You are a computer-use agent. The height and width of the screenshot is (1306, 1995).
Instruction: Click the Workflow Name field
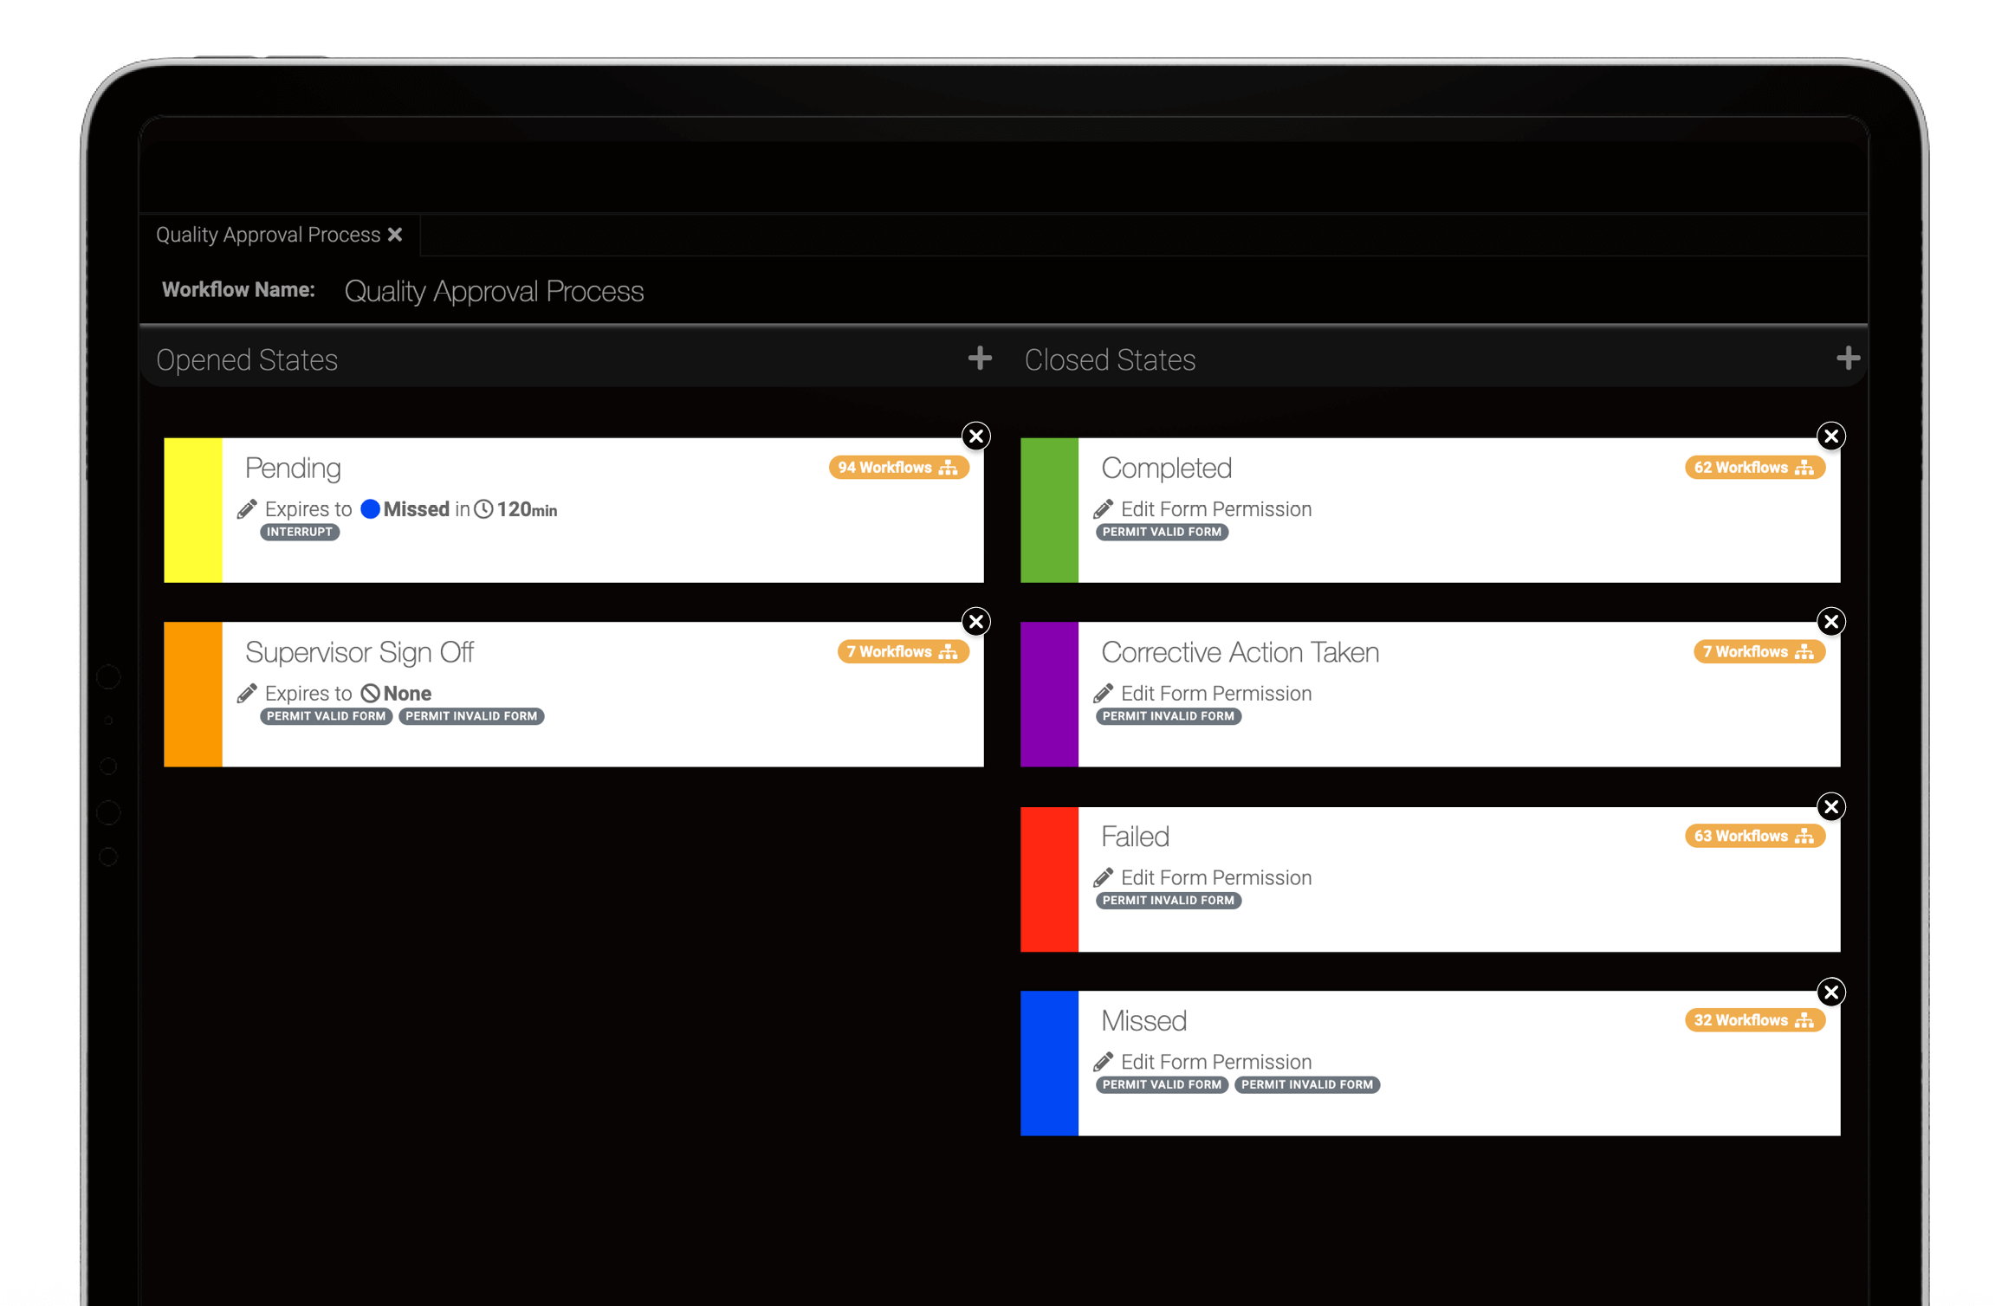(x=494, y=291)
